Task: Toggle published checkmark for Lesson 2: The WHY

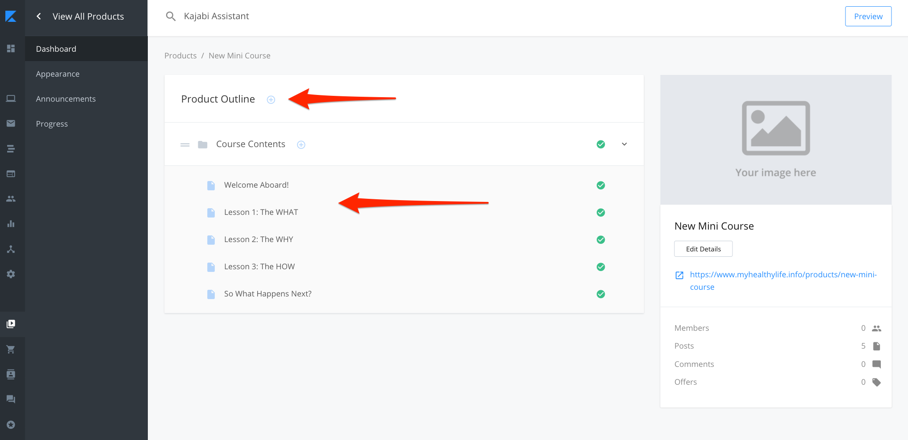Action: pos(601,240)
